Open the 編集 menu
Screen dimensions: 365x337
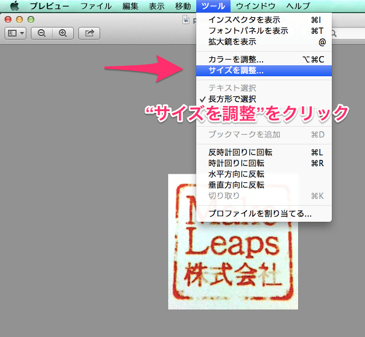point(130,6)
